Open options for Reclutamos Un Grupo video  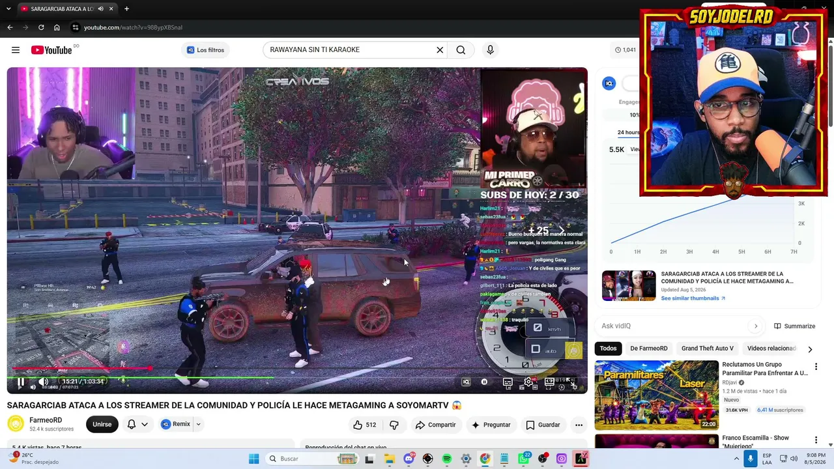pyautogui.click(x=816, y=367)
